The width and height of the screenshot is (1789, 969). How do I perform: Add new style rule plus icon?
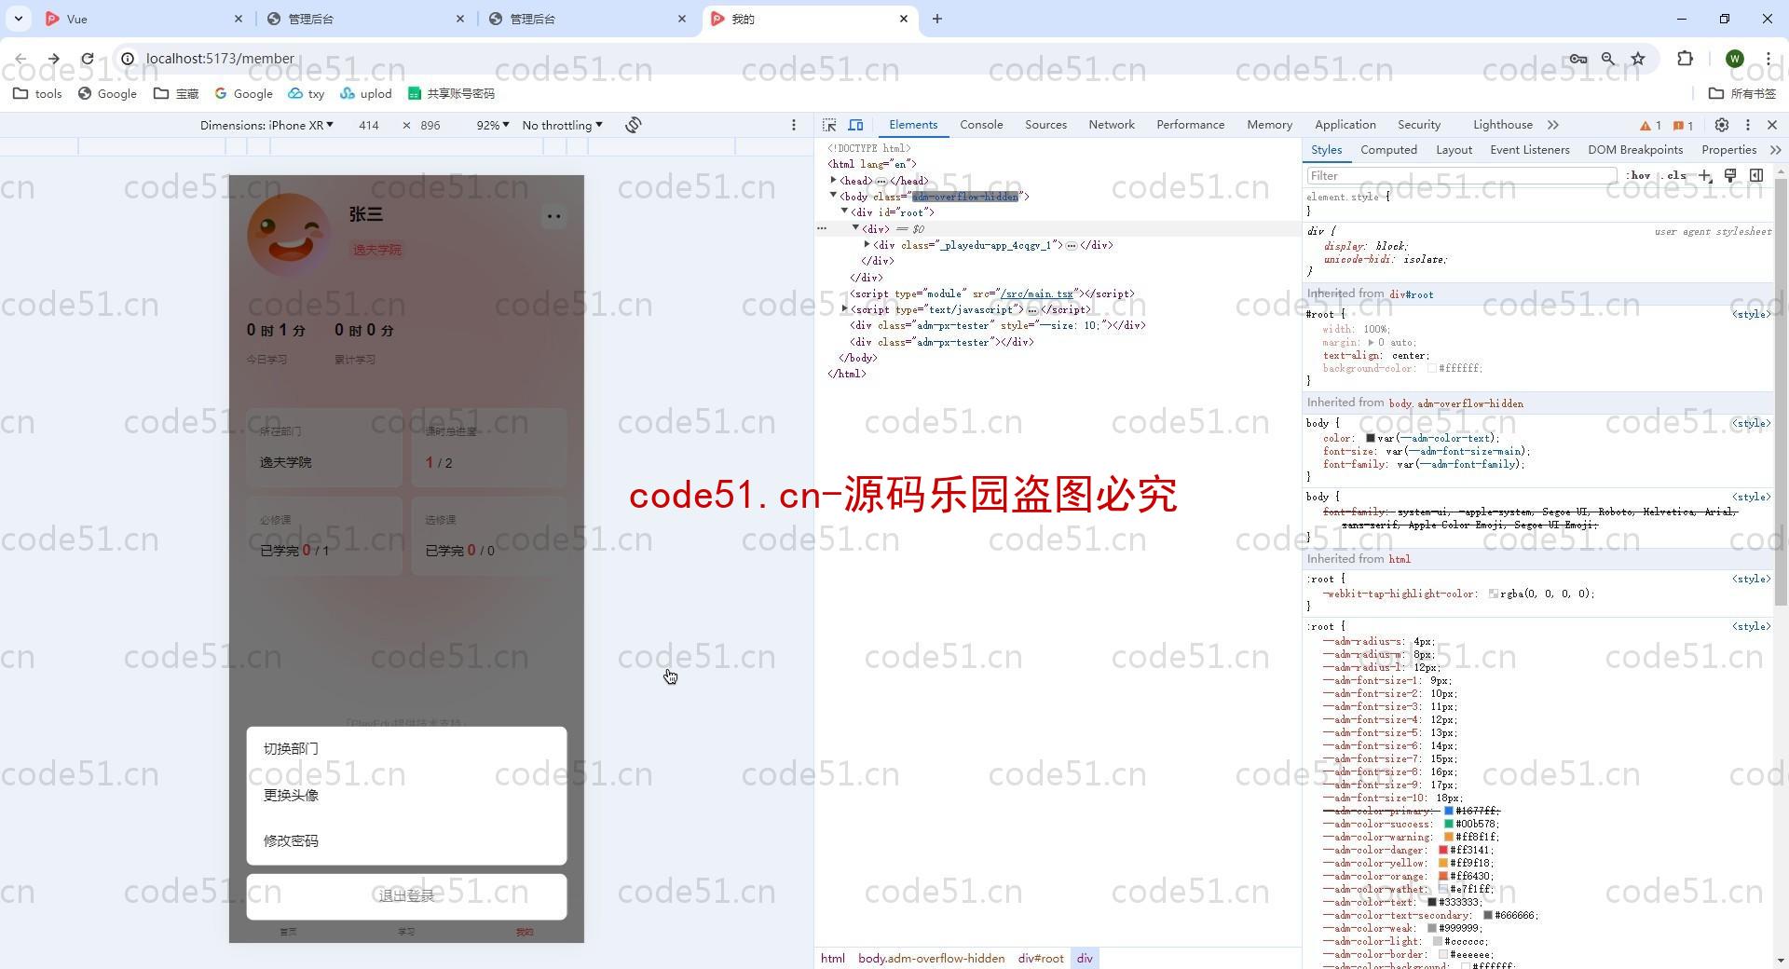click(x=1705, y=175)
